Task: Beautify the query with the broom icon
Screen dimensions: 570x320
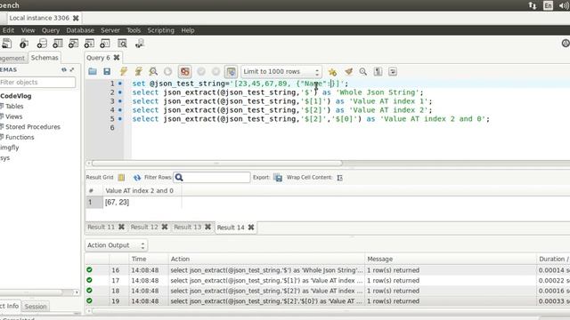Action: coord(348,71)
